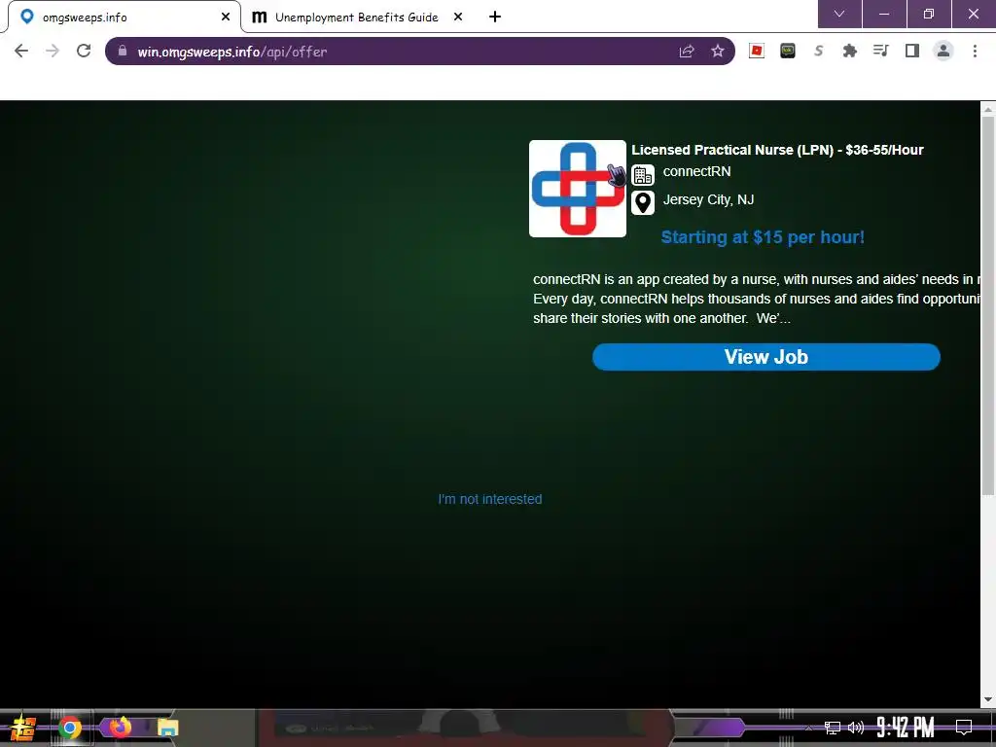996x747 pixels.
Task: Open the network tray icon
Action: point(833,728)
